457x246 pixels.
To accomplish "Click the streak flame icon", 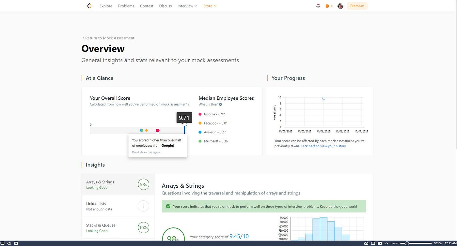I will [x=327, y=6].
